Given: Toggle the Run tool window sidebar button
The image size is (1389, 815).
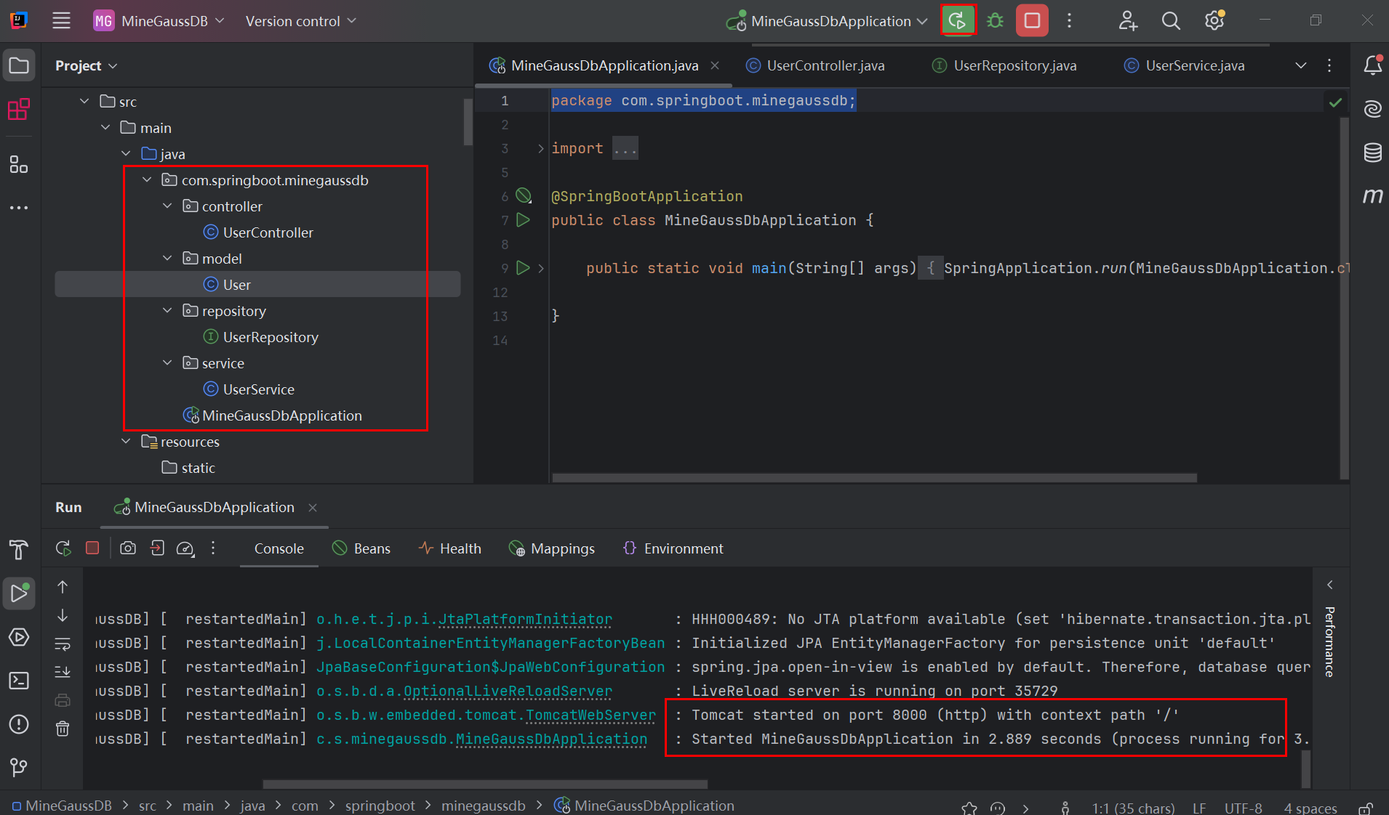Looking at the screenshot, I should [x=19, y=593].
